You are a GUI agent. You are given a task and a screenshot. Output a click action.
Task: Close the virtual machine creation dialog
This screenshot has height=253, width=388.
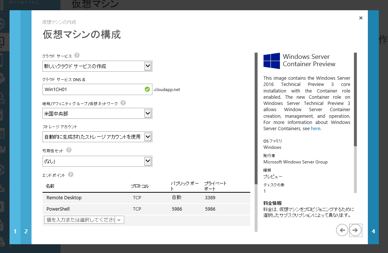click(x=361, y=18)
